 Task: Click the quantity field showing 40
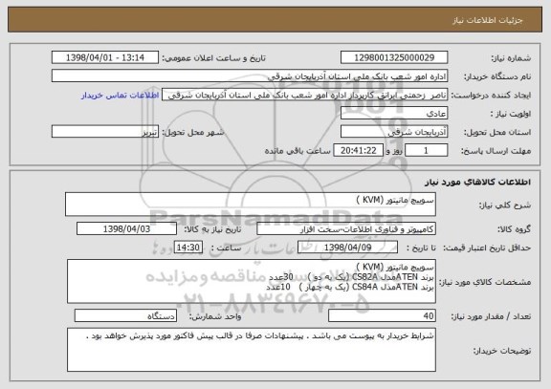(382, 315)
